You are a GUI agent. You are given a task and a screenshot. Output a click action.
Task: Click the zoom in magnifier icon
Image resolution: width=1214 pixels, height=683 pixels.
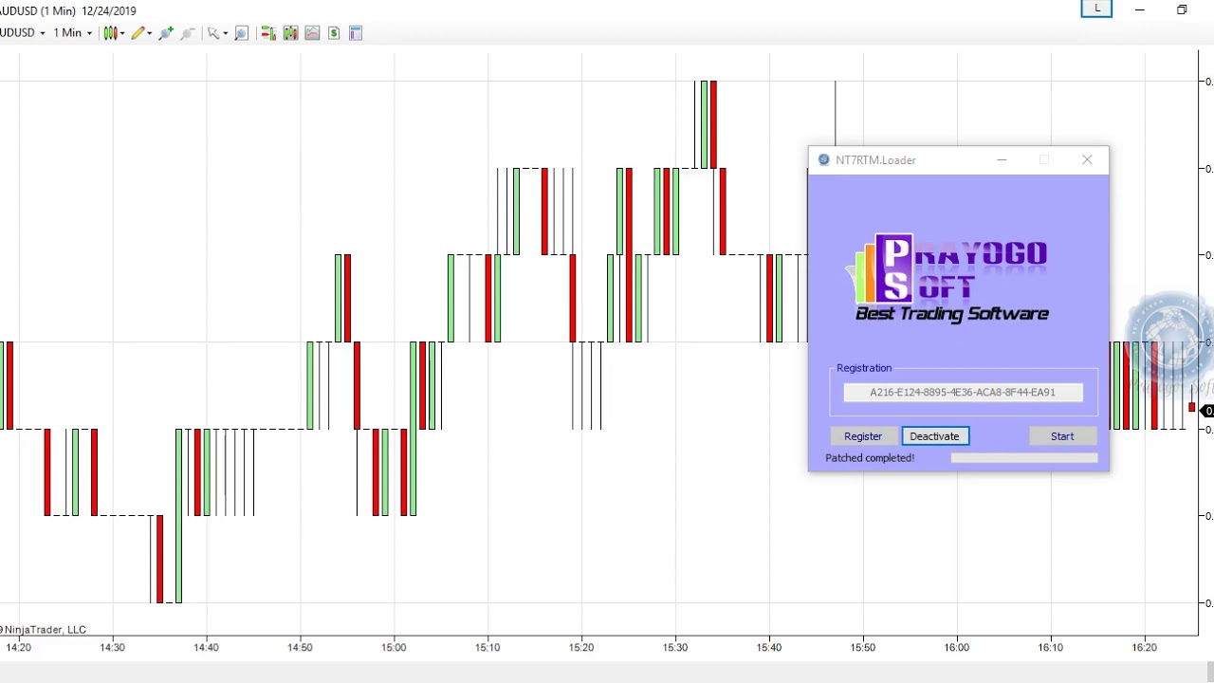[x=166, y=33]
